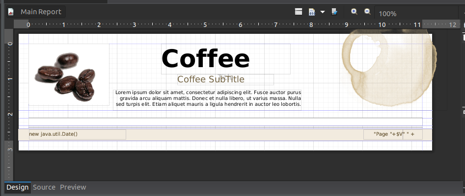
Task: Select the Main Report tab
Action: (41, 12)
